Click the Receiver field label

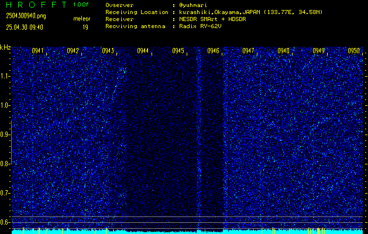[119, 19]
